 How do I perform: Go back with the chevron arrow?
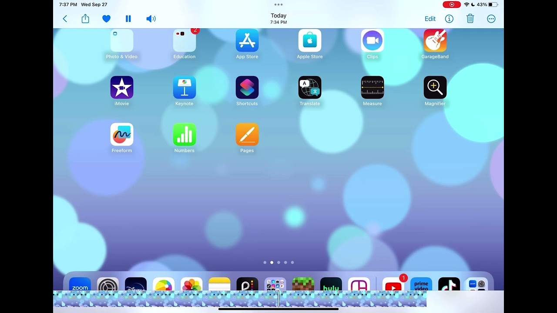65,19
